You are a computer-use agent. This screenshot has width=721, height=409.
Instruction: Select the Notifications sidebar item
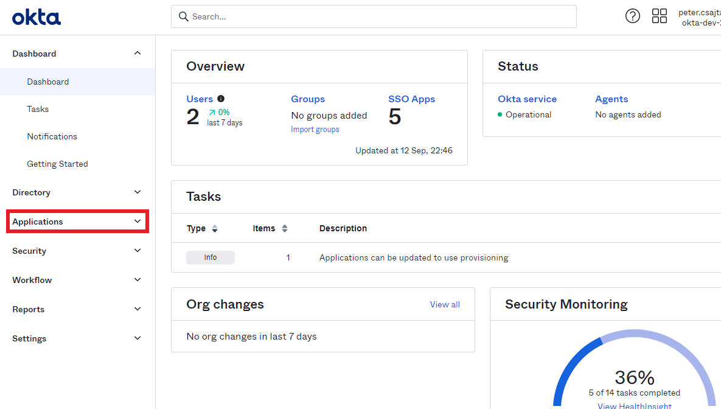pos(52,136)
